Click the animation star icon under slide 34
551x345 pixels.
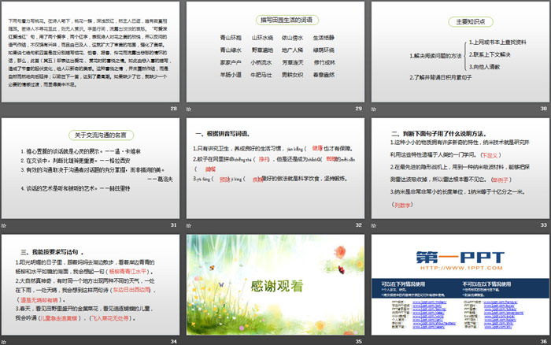[3, 342]
